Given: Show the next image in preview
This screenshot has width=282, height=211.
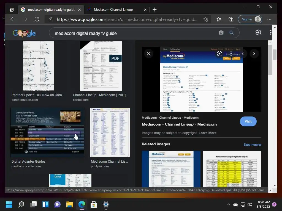Looking at the screenshot, I should [254, 54].
